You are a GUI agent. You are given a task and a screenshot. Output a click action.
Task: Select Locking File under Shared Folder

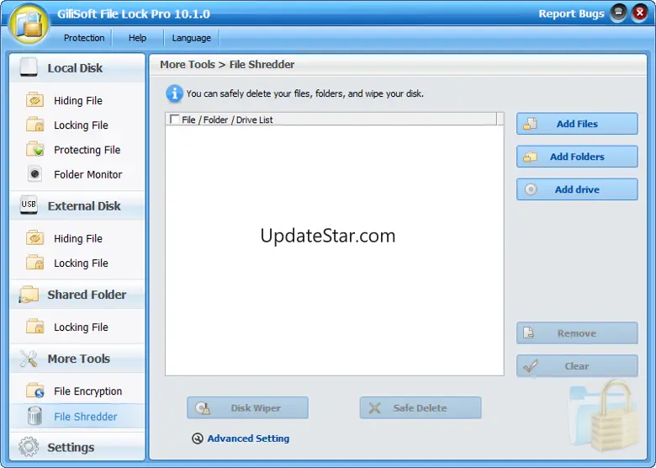[x=81, y=327]
